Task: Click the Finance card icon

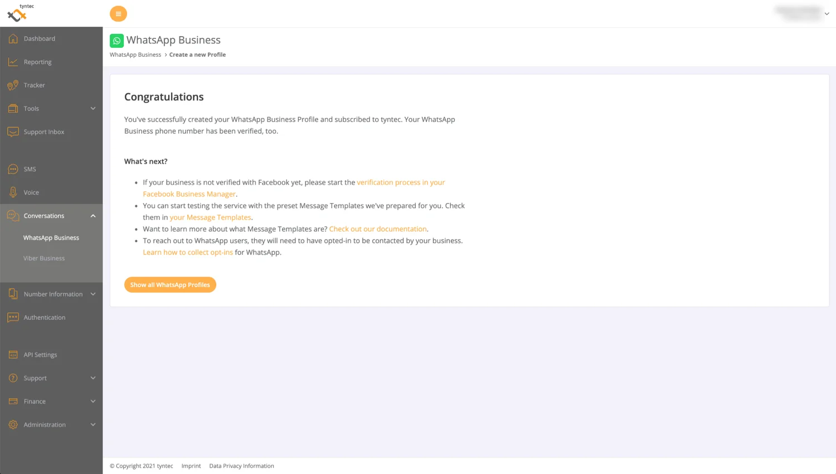Action: (x=13, y=402)
